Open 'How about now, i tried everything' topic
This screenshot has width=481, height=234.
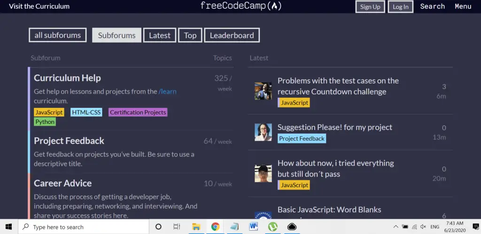click(335, 168)
